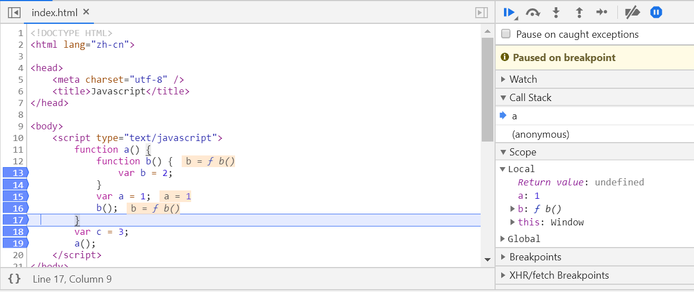This screenshot has height=292, width=694.
Task: Remove breakpoint on line 13
Action: 15,173
